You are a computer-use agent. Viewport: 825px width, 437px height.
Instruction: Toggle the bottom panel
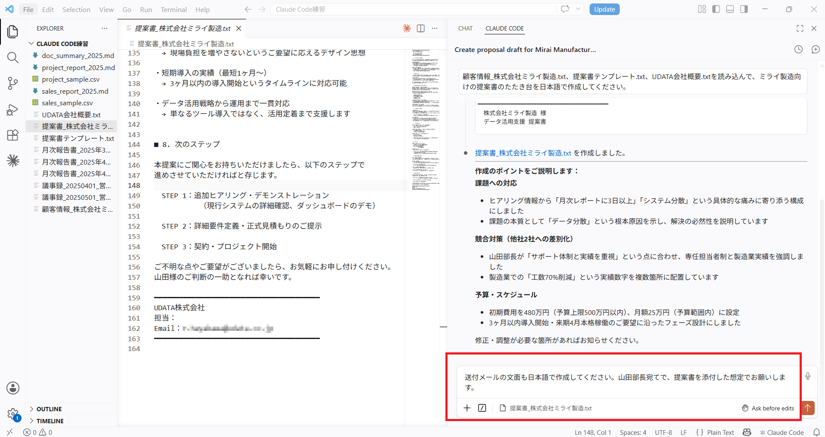click(x=730, y=9)
